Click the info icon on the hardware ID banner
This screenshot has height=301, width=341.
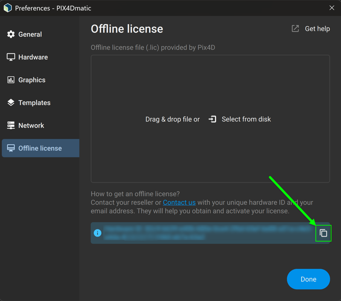click(97, 233)
